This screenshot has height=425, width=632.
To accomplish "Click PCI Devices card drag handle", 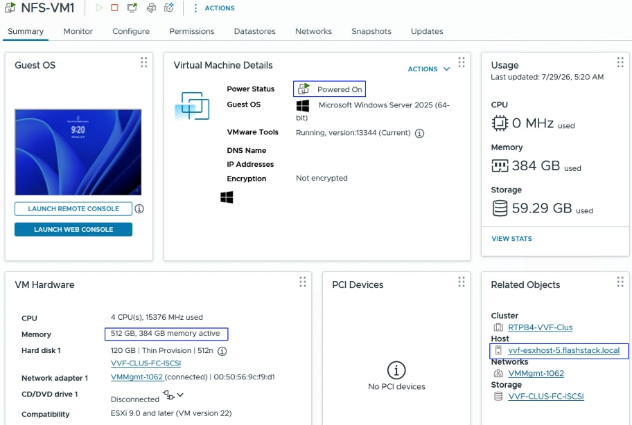I will [x=462, y=282].
